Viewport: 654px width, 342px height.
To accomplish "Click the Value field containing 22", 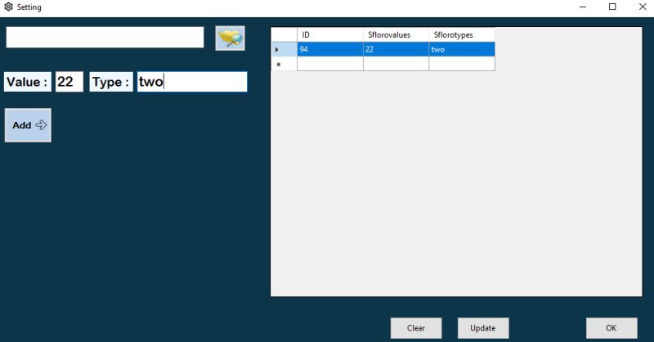I will pyautogui.click(x=69, y=82).
